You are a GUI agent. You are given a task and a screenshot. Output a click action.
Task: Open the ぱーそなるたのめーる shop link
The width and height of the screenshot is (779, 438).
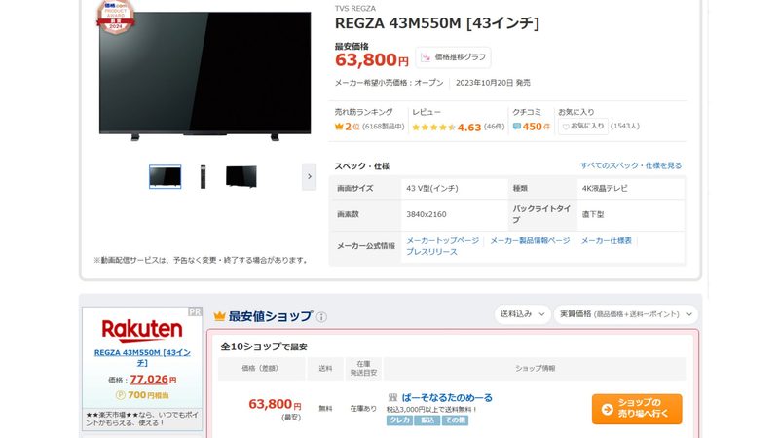447,398
